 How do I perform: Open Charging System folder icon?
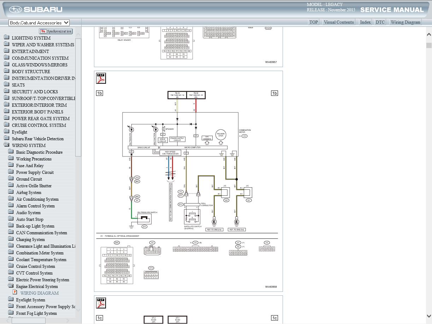11,239
